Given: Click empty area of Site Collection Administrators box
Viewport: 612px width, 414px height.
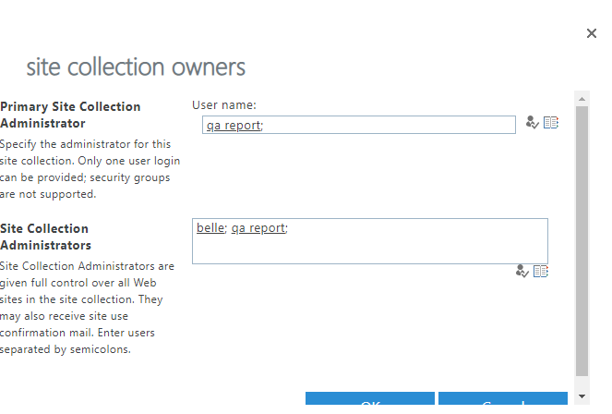Looking at the screenshot, I should click(x=369, y=246).
